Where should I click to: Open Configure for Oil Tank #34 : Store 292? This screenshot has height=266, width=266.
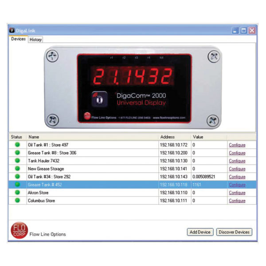237,177
